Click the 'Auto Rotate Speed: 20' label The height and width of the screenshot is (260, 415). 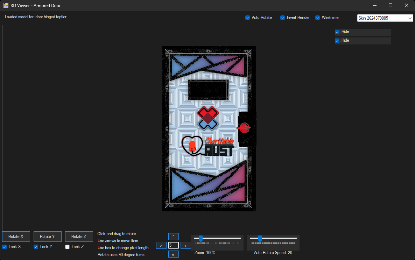tap(273, 253)
